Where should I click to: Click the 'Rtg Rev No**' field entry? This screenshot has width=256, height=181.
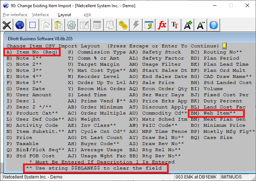(x=155, y=156)
